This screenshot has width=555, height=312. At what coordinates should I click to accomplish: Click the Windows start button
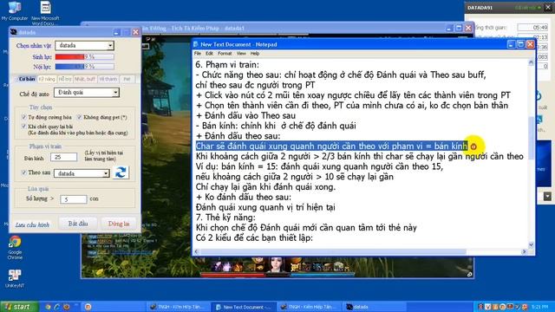point(19,307)
